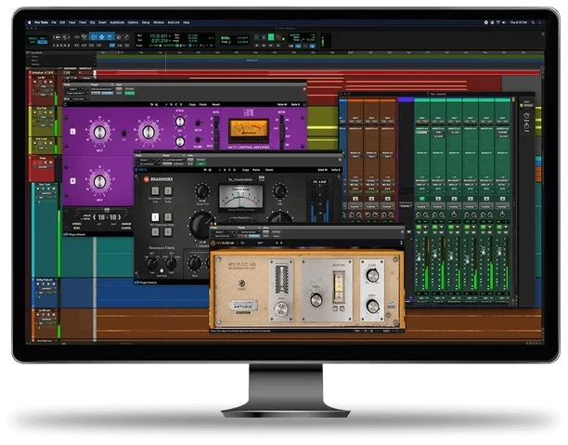Open the Setup menu
The image size is (568, 445).
coord(146,22)
